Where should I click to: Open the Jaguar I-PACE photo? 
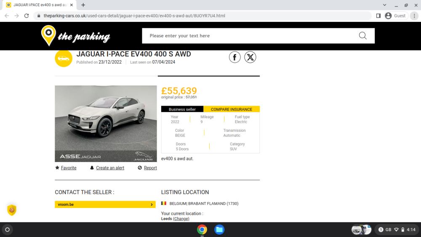pyautogui.click(x=106, y=124)
